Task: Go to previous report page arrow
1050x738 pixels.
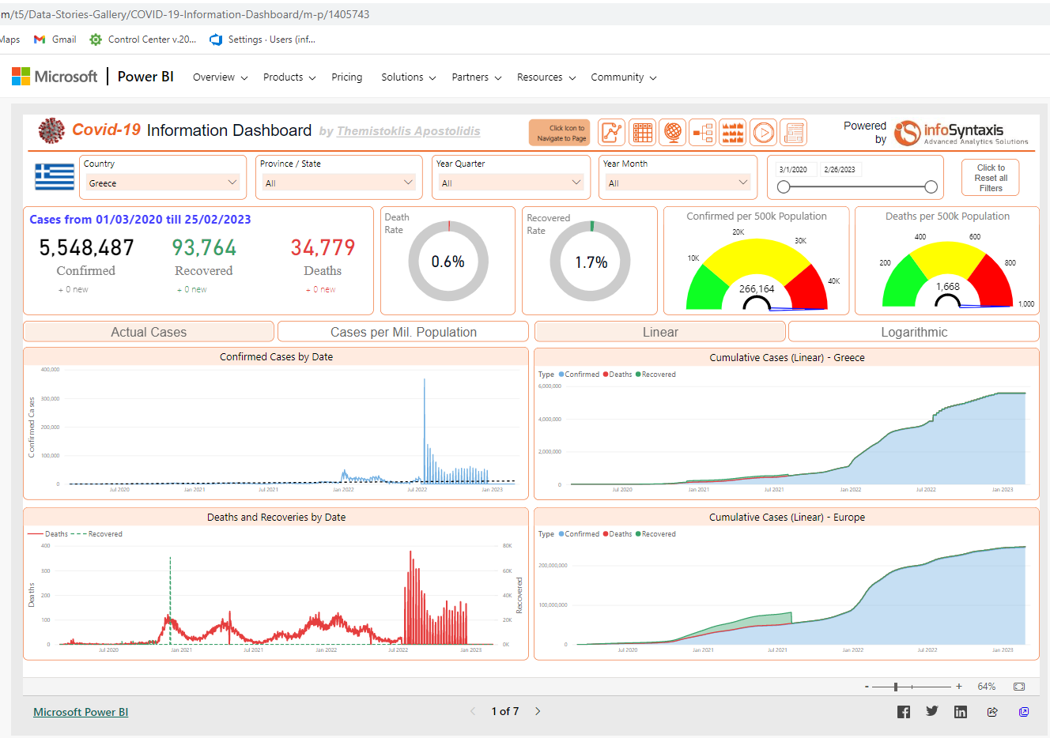Action: click(473, 711)
